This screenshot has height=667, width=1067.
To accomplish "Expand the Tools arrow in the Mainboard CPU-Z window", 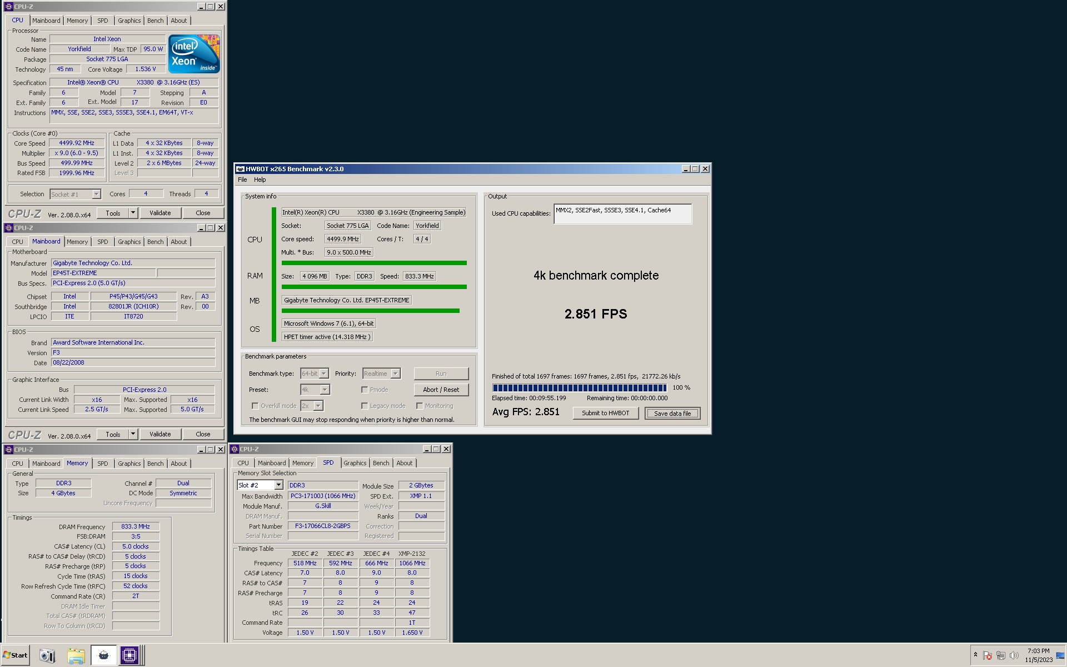I will (x=133, y=434).
